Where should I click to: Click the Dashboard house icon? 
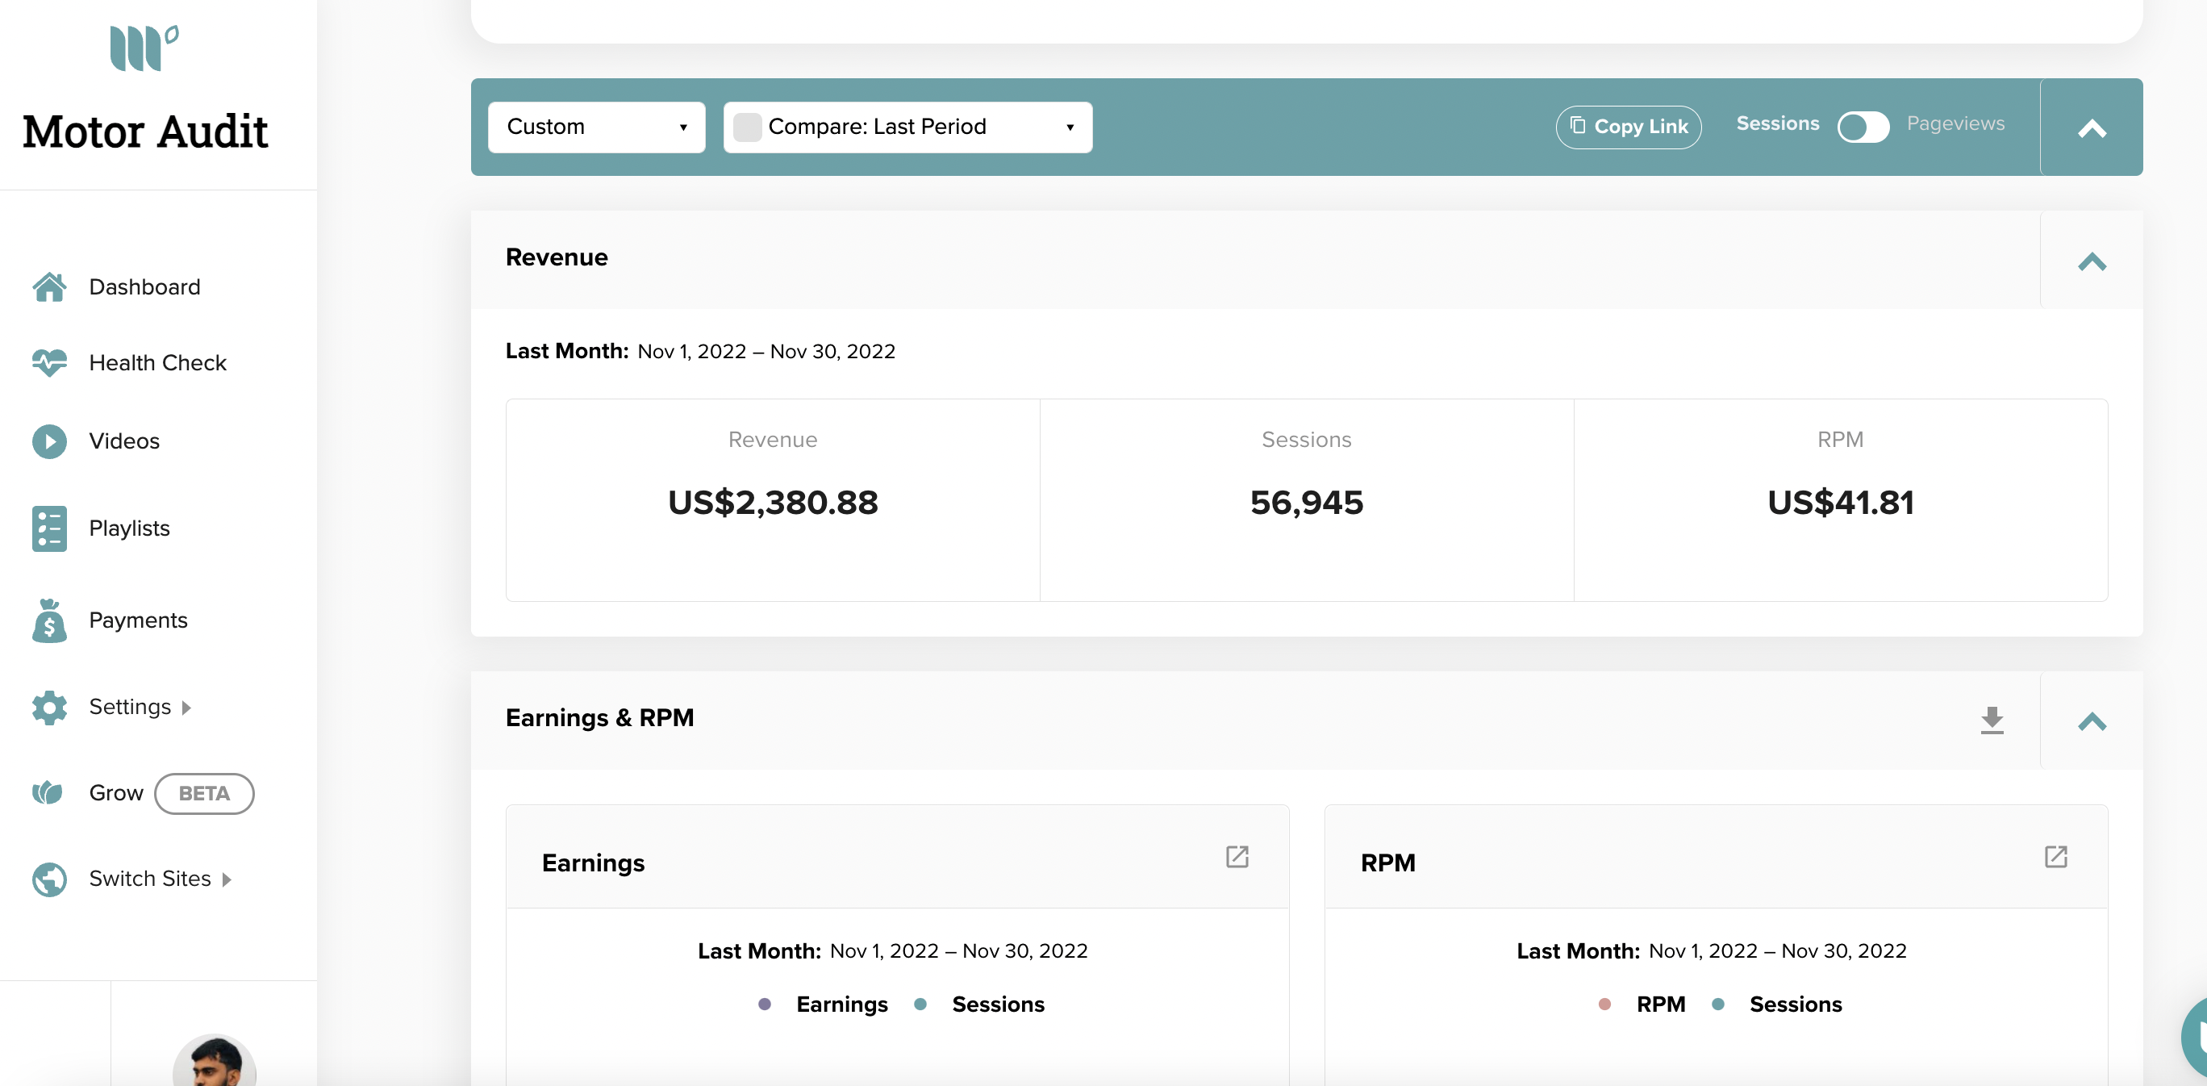[50, 287]
